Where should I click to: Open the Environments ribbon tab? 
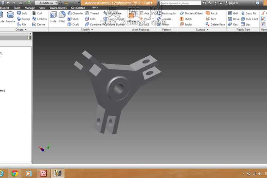click(58, 8)
